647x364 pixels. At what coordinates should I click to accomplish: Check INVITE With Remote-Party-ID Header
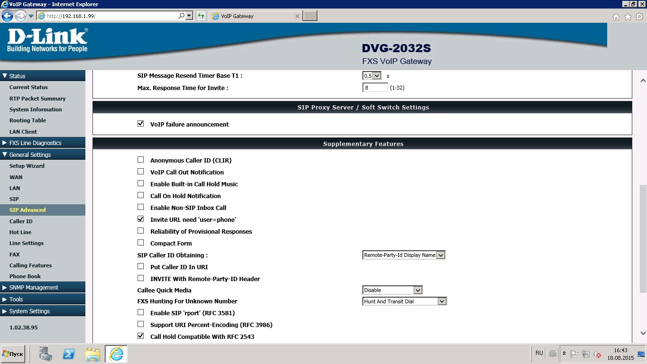[140, 278]
